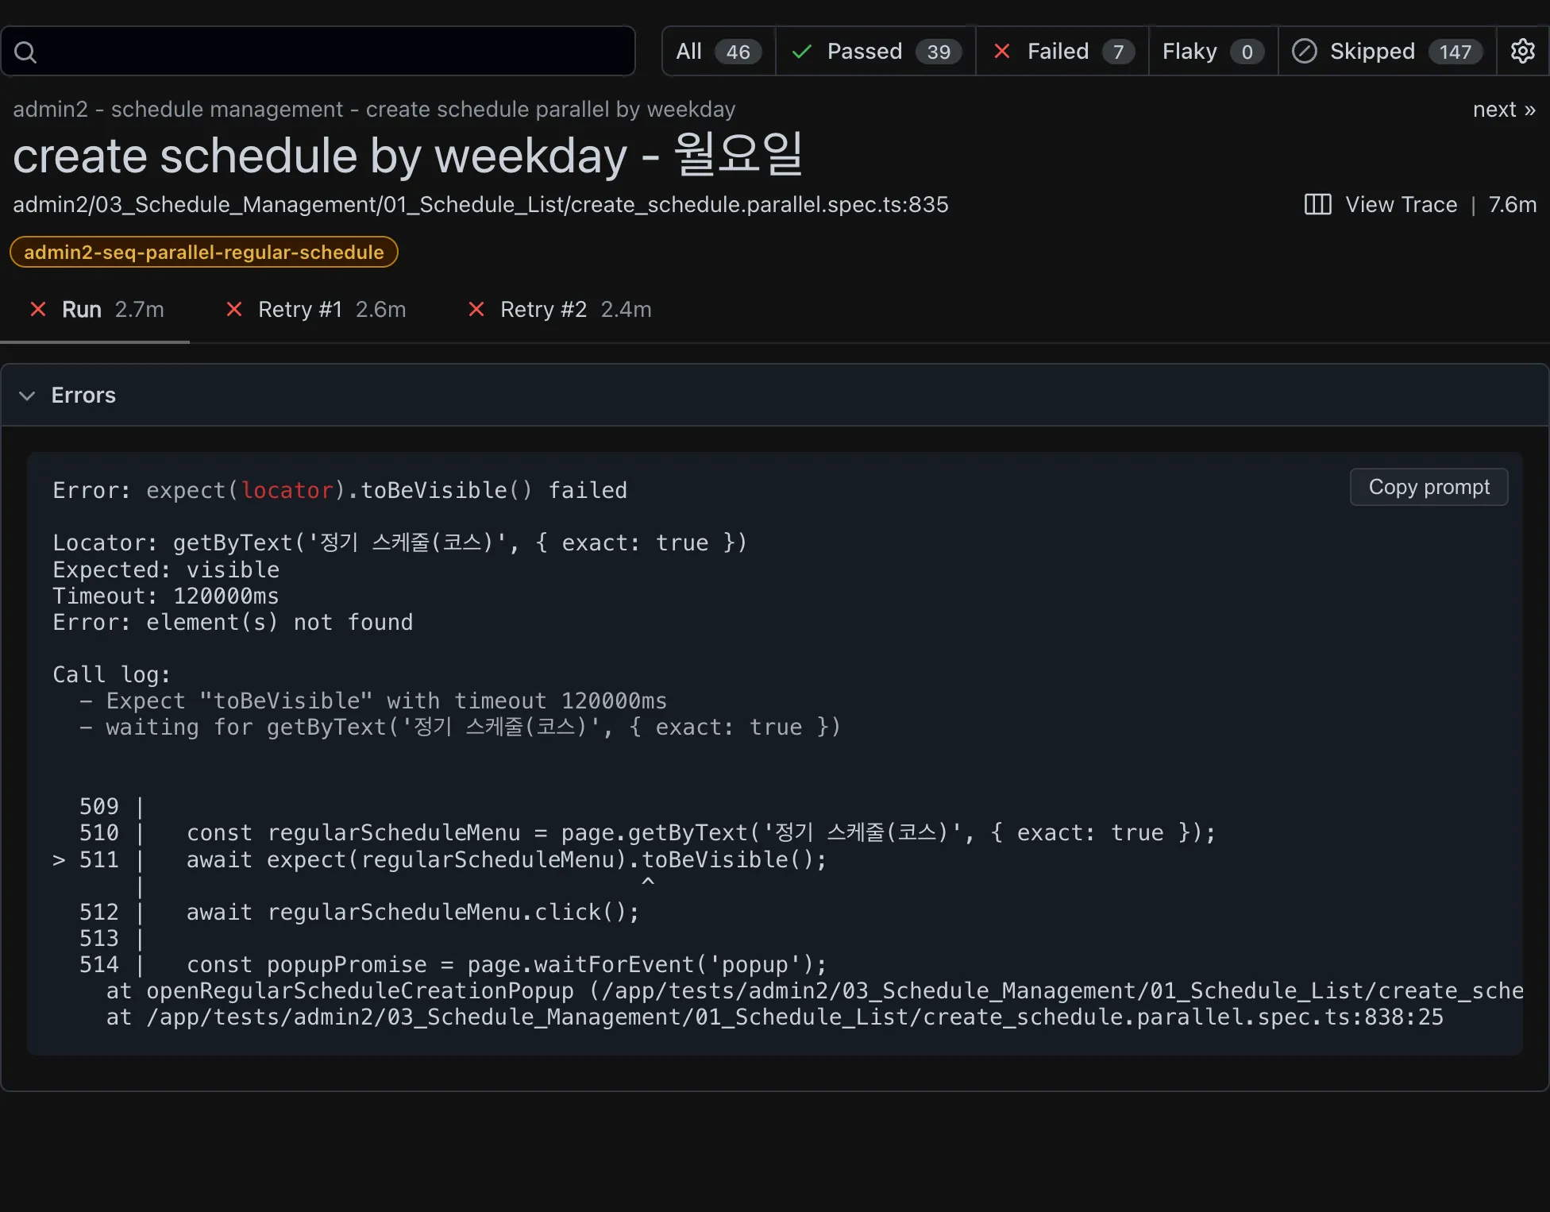Switch to Retry #1 tab
Image resolution: width=1550 pixels, height=1212 pixels.
click(315, 310)
